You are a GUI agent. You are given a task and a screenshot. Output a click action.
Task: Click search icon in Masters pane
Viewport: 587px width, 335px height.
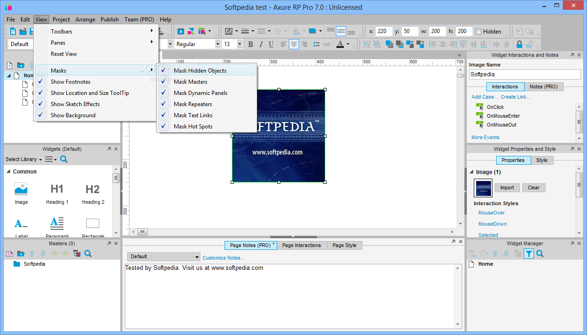click(88, 254)
